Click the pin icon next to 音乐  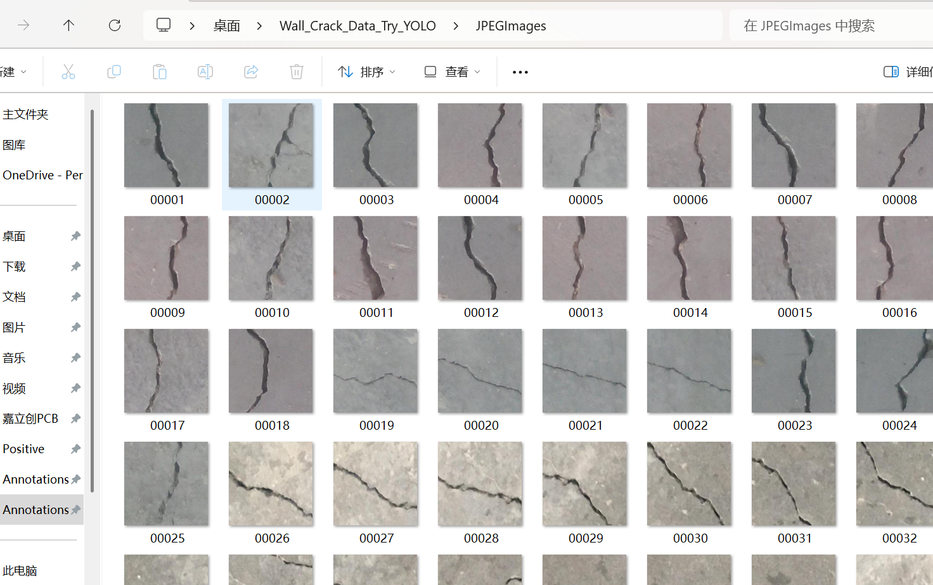tap(75, 357)
